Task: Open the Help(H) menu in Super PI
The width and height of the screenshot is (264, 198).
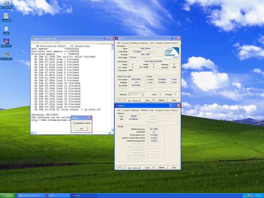Action: pos(57,42)
